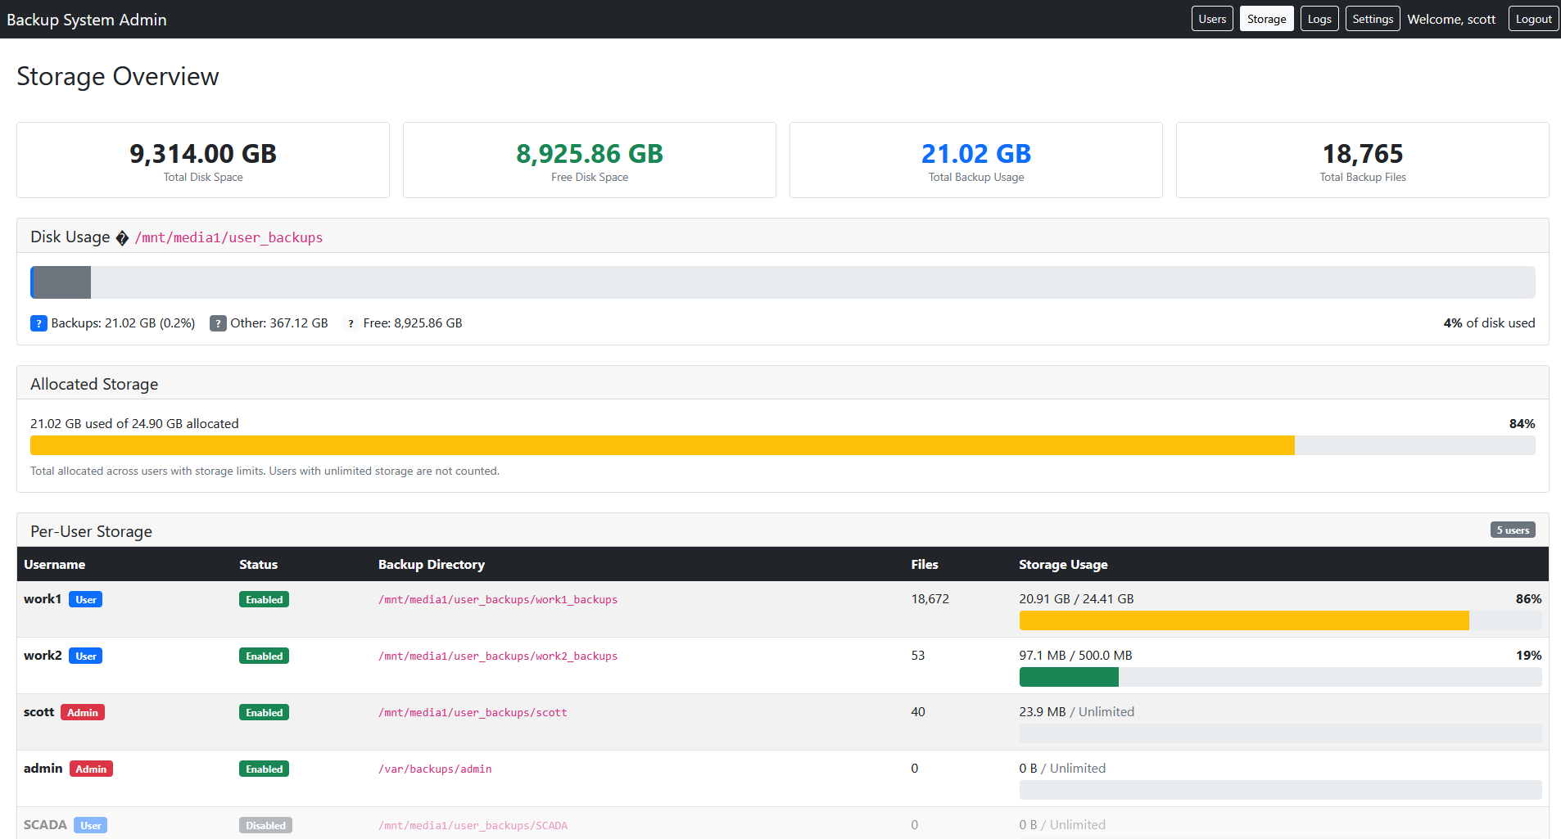Select the work1 username
This screenshot has height=839, width=1561.
pyautogui.click(x=43, y=599)
